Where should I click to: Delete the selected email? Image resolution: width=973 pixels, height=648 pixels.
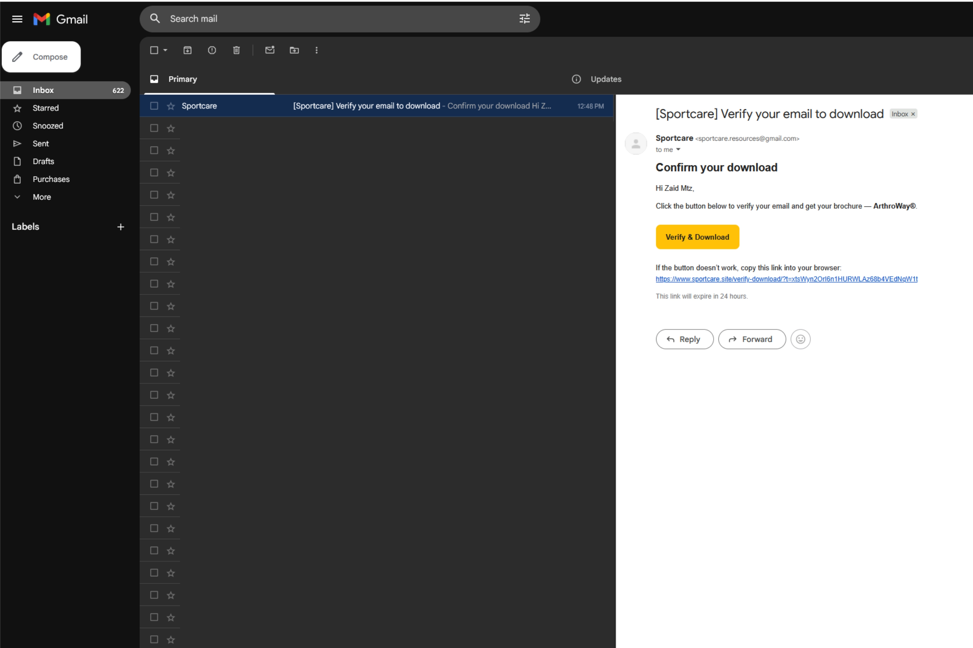pos(236,50)
